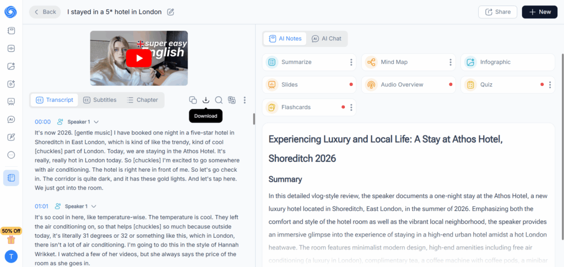Click the Share button
The image size is (564, 267).
pyautogui.click(x=497, y=12)
